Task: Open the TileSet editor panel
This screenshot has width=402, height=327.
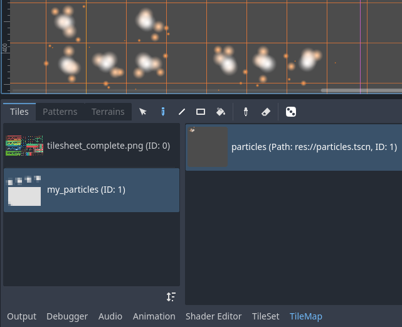Action: click(265, 316)
